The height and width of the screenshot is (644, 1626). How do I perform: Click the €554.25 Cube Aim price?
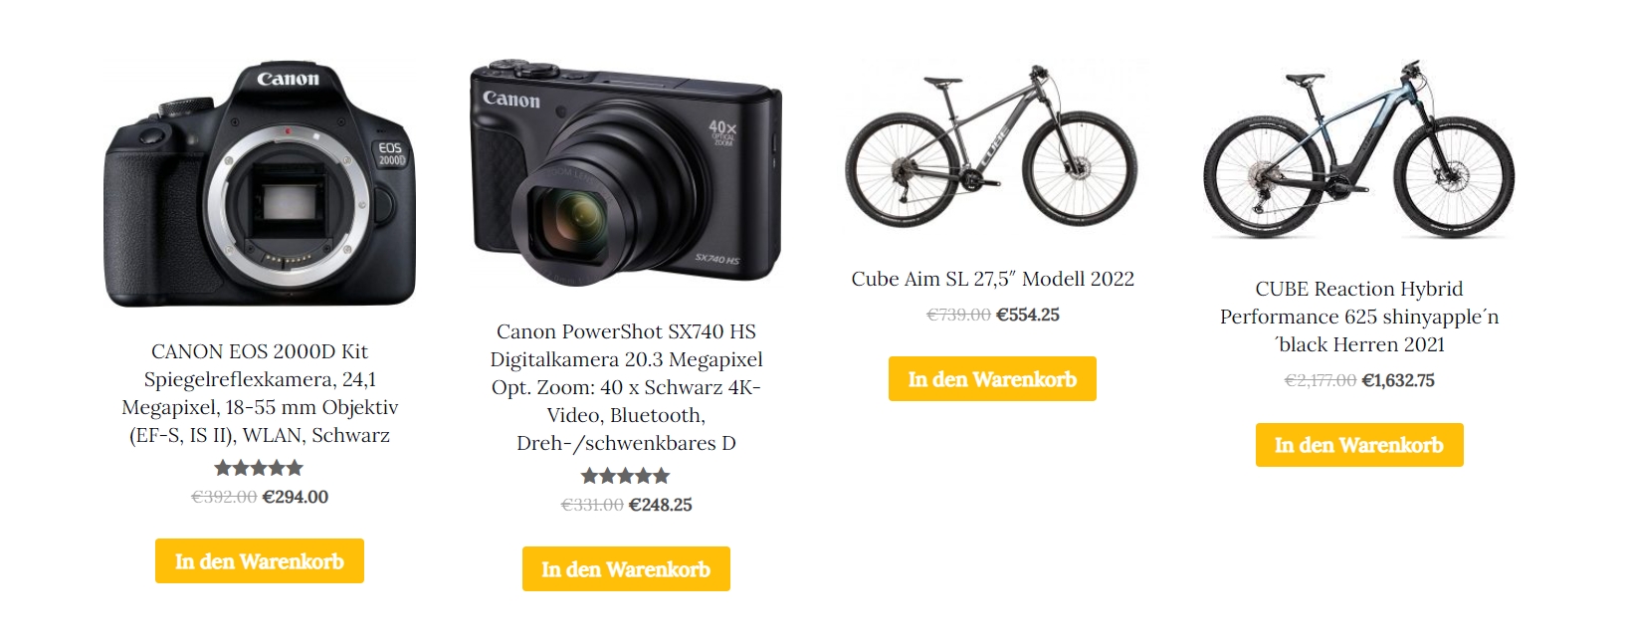click(x=1028, y=315)
